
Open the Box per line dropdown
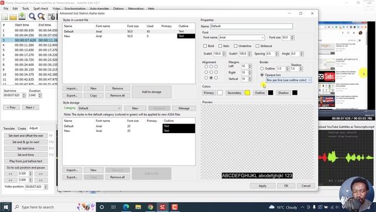tap(310, 80)
